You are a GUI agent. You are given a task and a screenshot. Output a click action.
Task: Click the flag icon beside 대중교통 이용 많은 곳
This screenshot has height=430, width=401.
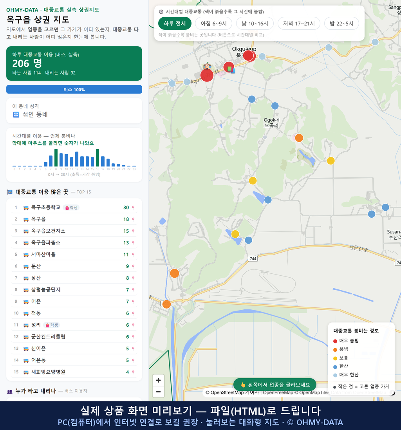click(x=10, y=192)
